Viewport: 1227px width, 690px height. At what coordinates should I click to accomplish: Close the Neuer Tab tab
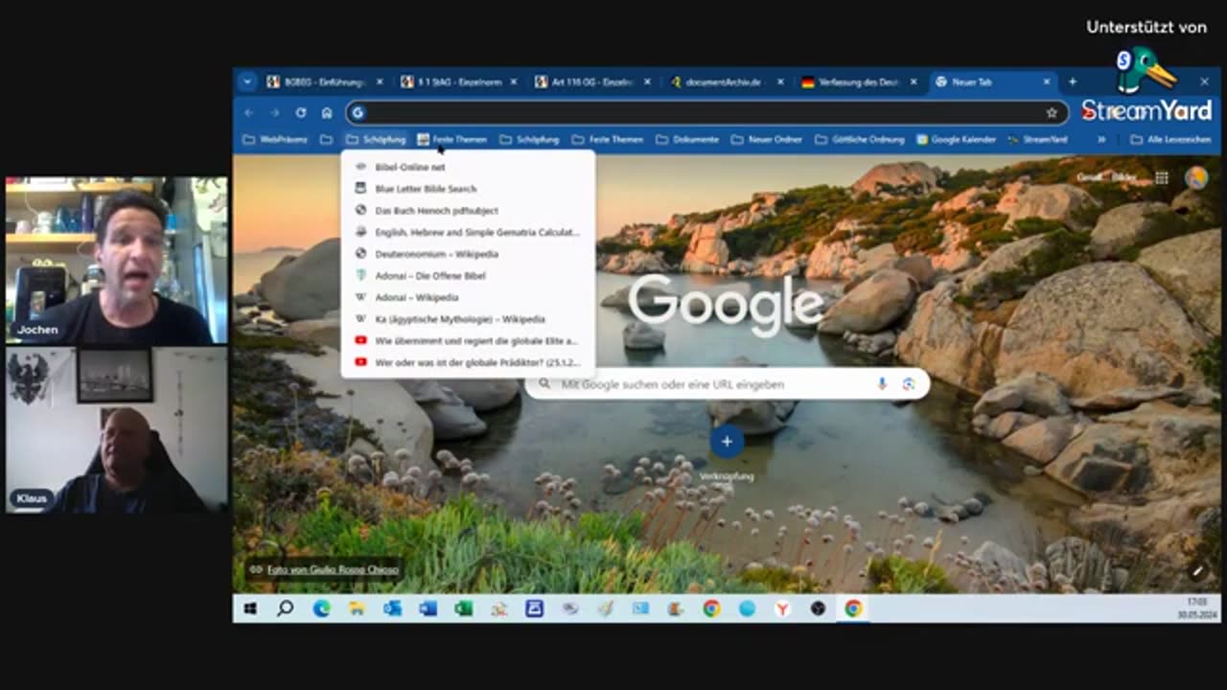[1047, 82]
